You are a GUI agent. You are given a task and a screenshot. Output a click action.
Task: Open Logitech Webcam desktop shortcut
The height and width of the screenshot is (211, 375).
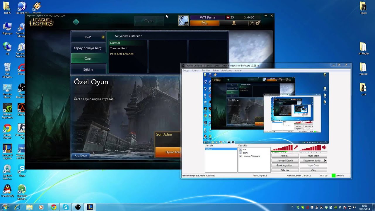coord(7,172)
